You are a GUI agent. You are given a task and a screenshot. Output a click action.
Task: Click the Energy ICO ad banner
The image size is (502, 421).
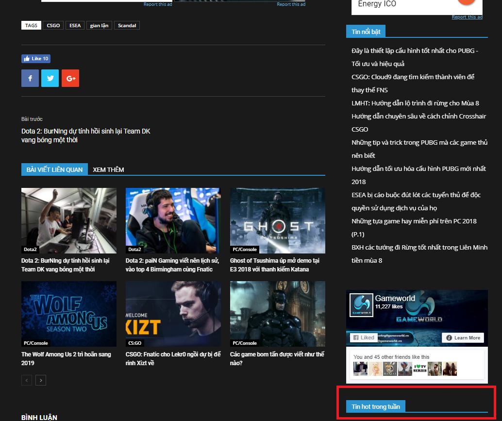pos(417,6)
